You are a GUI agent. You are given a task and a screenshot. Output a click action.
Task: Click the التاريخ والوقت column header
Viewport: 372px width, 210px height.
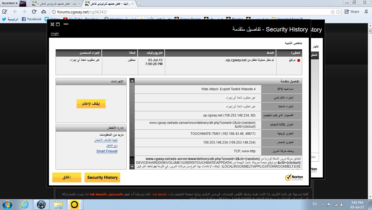pyautogui.click(x=152, y=53)
